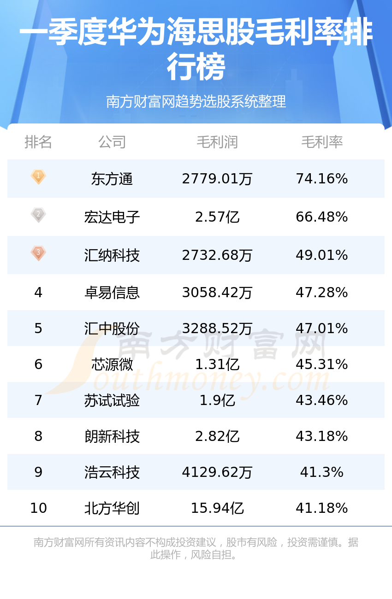This screenshot has height=599, width=392.
Task: Click the gold rank 1 medal icon
Action: [x=38, y=176]
